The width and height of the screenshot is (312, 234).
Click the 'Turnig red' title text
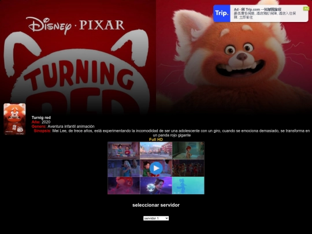point(41,118)
